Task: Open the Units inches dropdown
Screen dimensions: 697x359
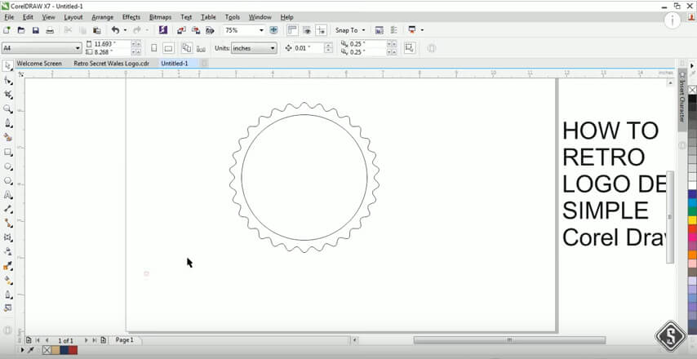Action: pyautogui.click(x=273, y=48)
